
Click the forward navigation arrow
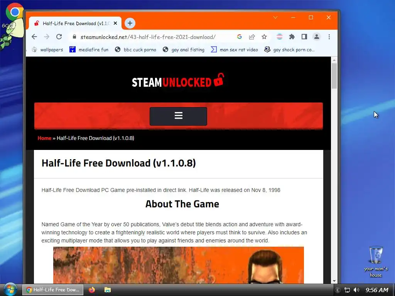[47, 37]
